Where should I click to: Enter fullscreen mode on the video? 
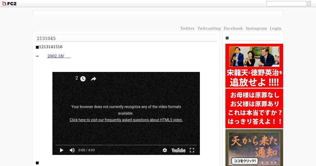(192, 150)
